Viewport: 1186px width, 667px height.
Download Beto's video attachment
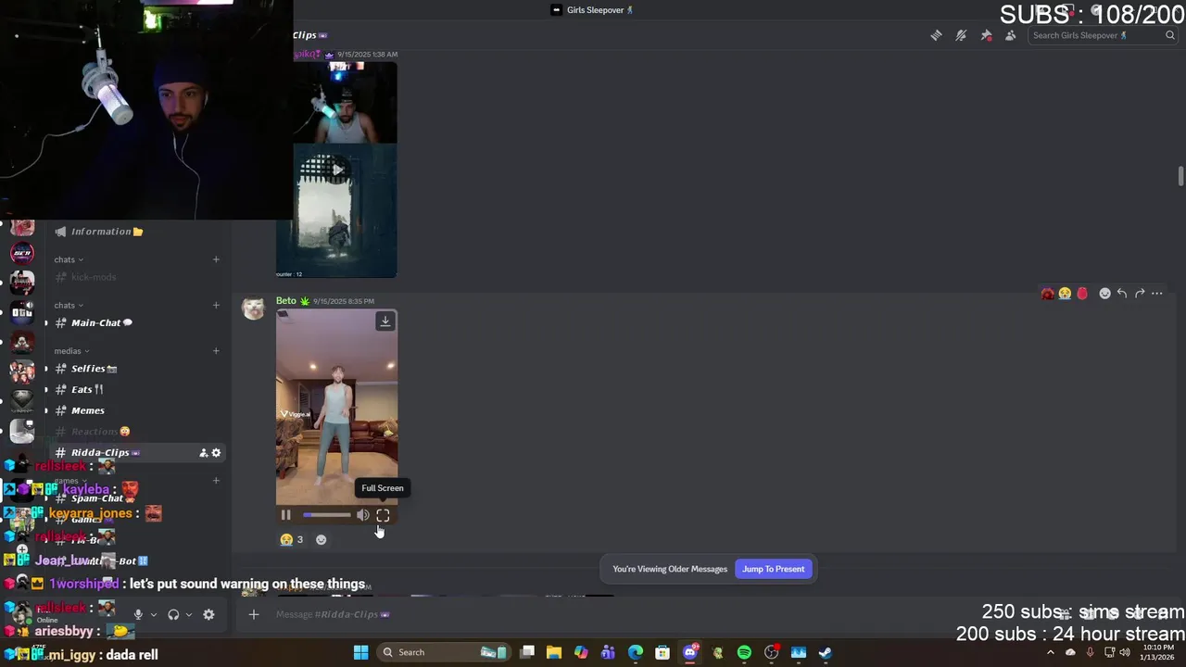(385, 321)
